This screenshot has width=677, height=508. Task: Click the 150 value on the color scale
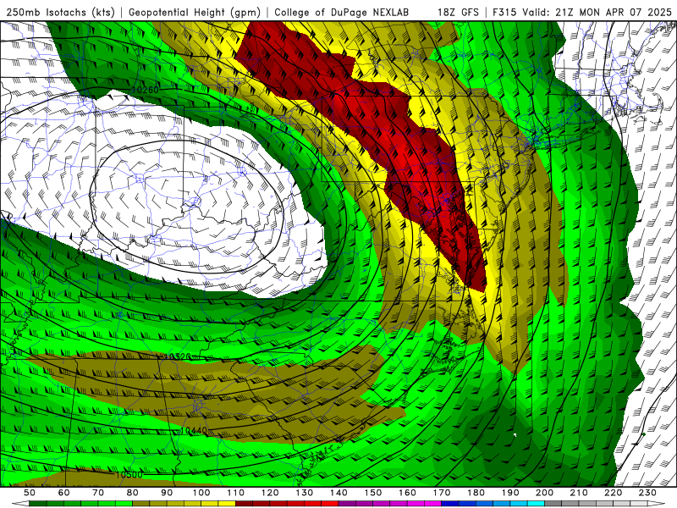pos(373,493)
